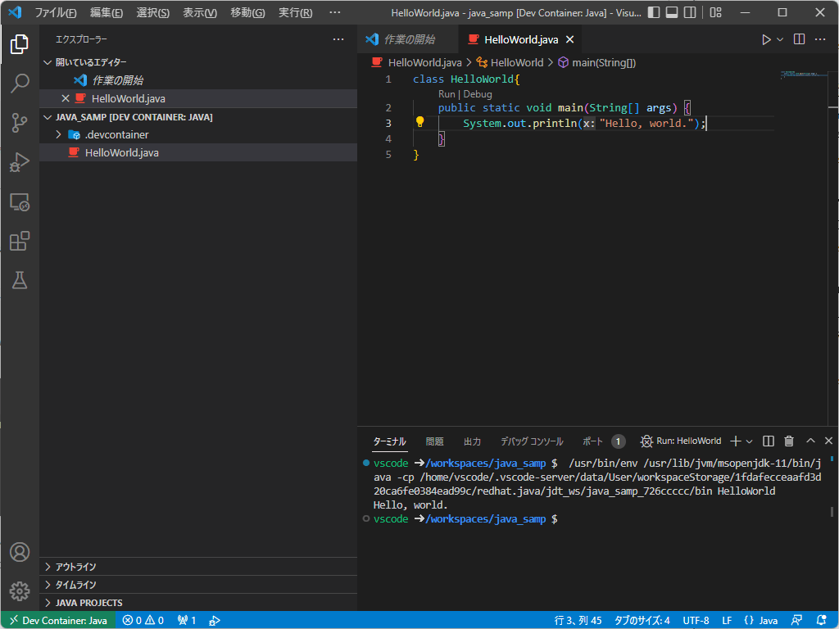
Task: Delete the terminal with trash icon
Action: (x=789, y=441)
